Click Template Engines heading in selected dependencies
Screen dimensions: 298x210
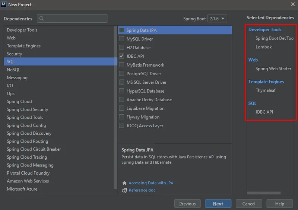(x=266, y=82)
